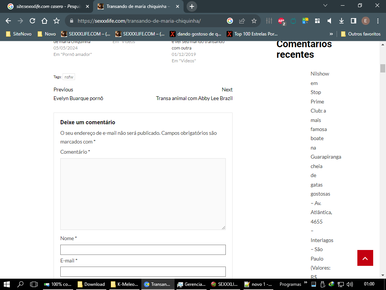Screen dimensions: 386x290
Task: Open the browser downloads icon
Action: tap(342, 21)
